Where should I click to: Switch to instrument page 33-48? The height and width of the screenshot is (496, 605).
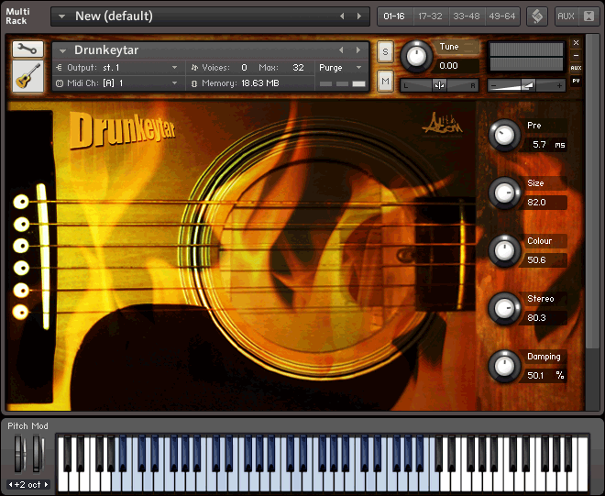tap(466, 17)
